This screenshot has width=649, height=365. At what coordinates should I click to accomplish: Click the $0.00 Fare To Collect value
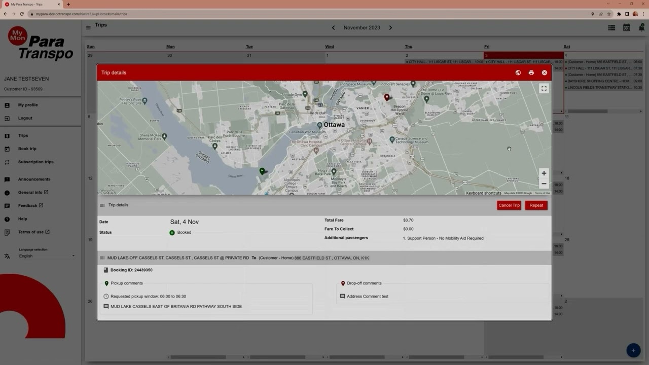[408, 229]
